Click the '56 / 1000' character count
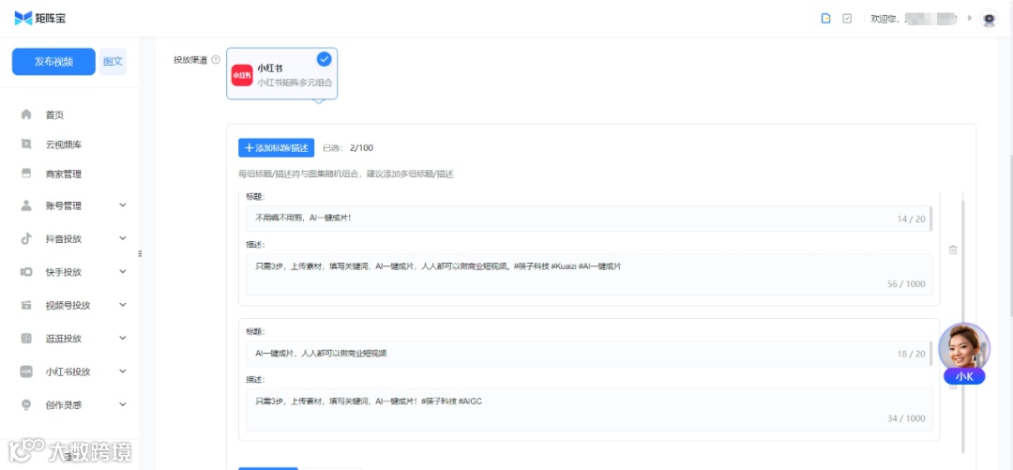 906,284
